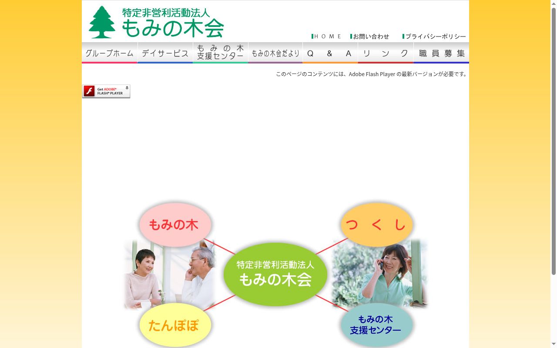Click the Adobe Flash Player required notice text
The image size is (557, 348).
[x=372, y=74]
